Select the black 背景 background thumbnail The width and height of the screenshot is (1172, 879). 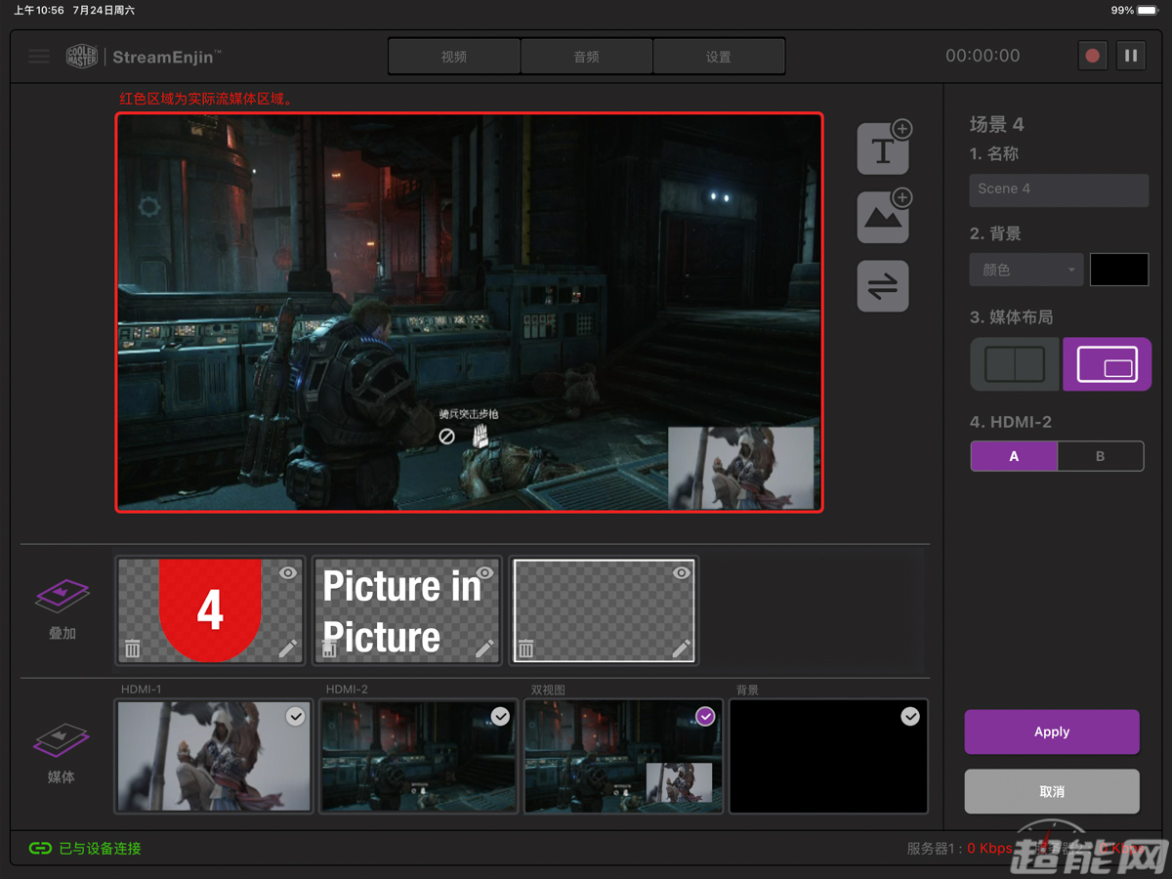coord(828,756)
